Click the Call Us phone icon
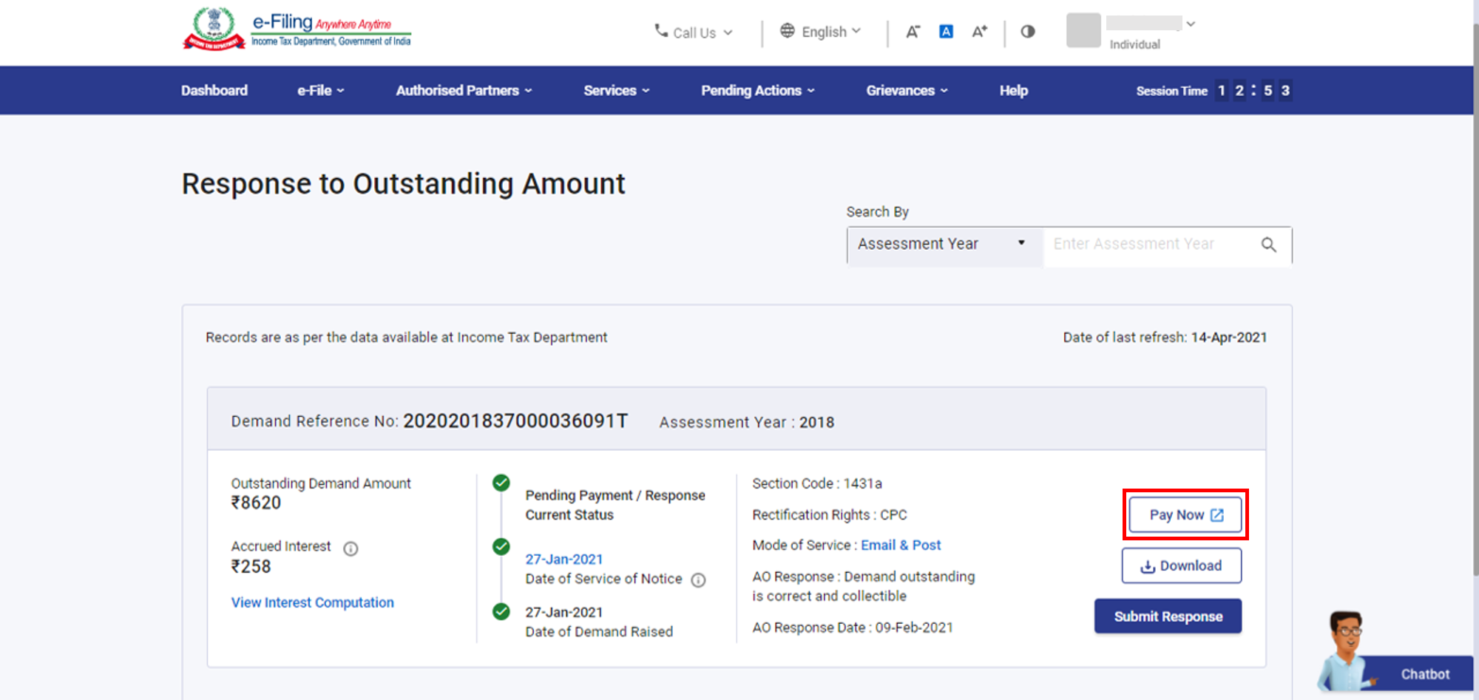Screen dimensions: 1479x700 point(660,32)
